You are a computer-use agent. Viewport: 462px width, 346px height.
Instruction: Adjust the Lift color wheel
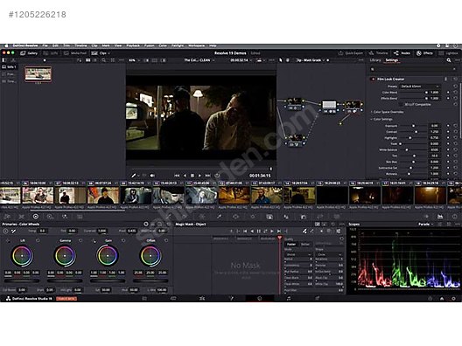coord(22,256)
